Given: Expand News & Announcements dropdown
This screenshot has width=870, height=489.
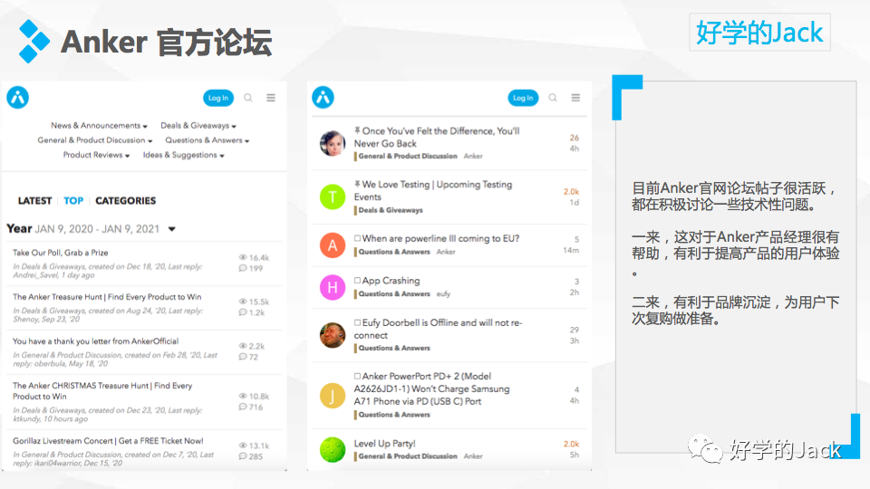Looking at the screenshot, I should pyautogui.click(x=100, y=126).
